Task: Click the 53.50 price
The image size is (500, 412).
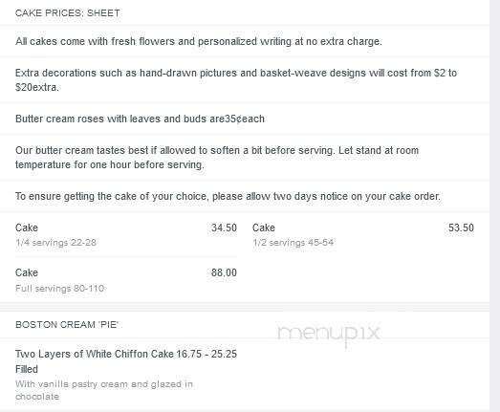Action: (461, 228)
